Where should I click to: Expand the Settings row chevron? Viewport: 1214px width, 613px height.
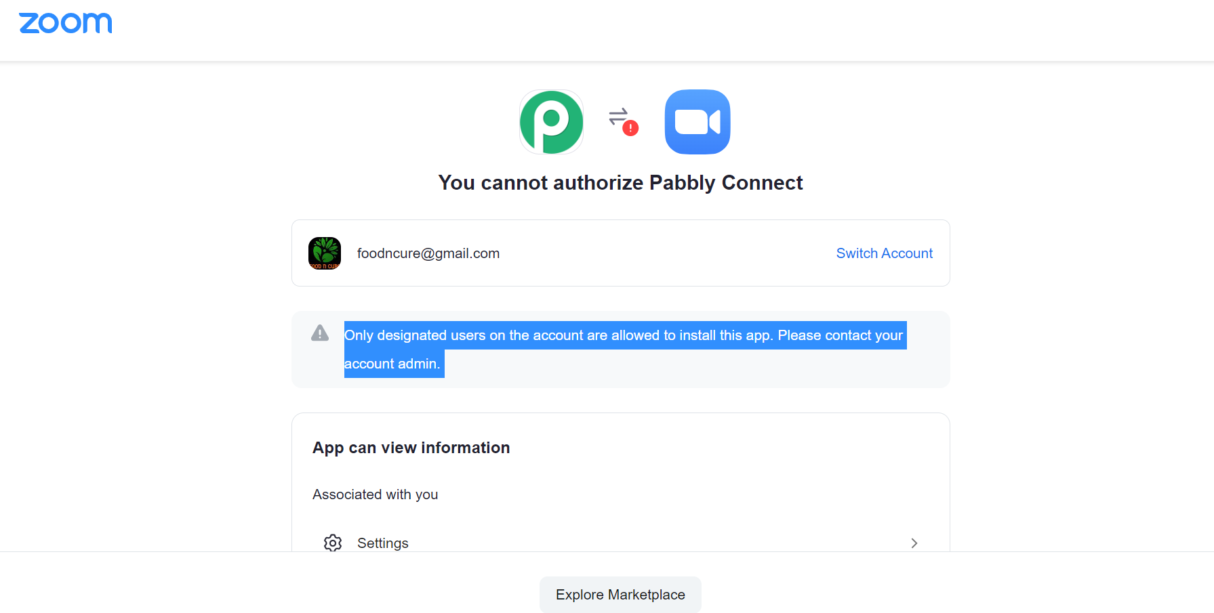click(x=914, y=543)
